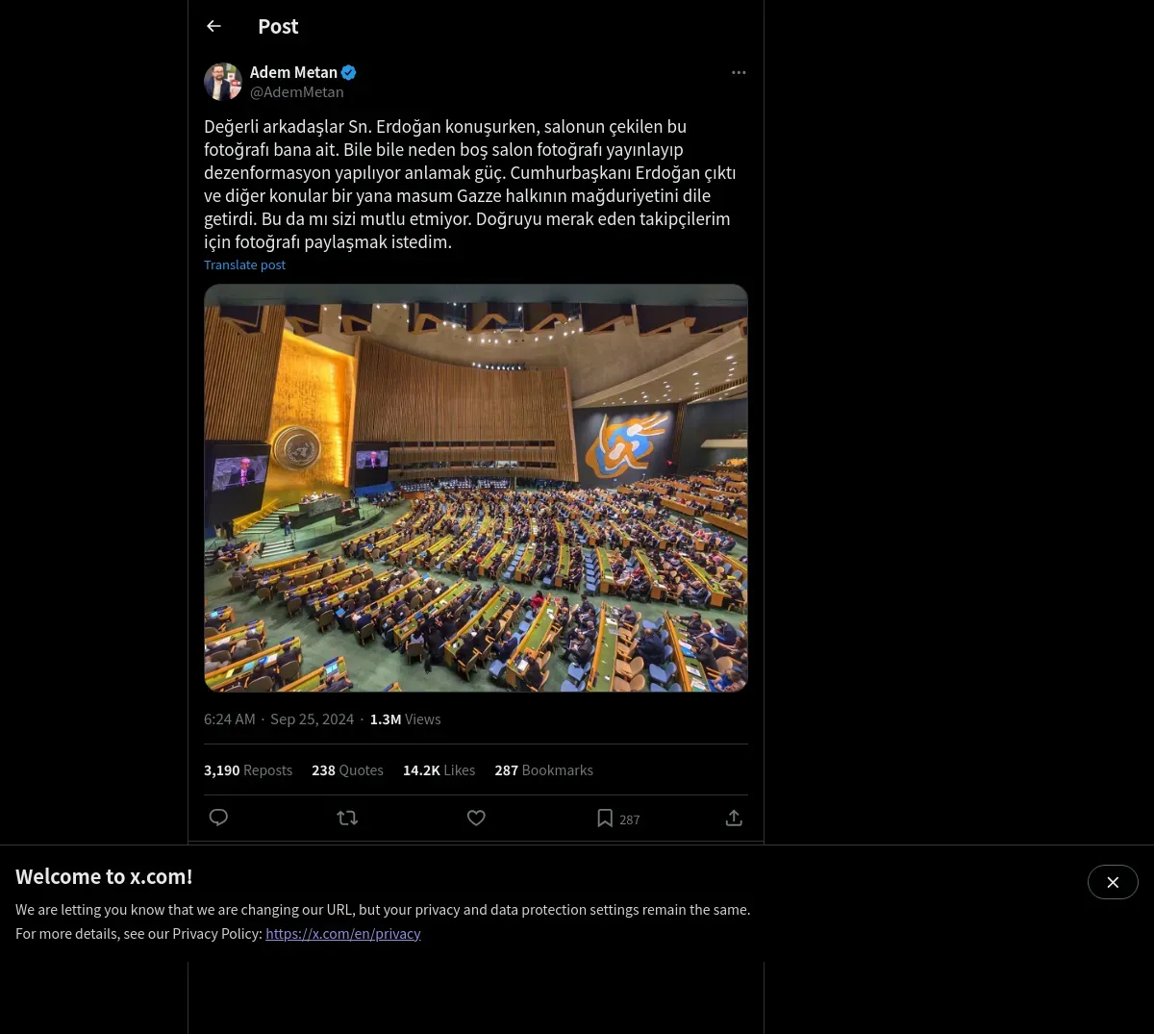Bookmark the post with the bookmark icon
The image size is (1154, 1034).
pos(605,818)
